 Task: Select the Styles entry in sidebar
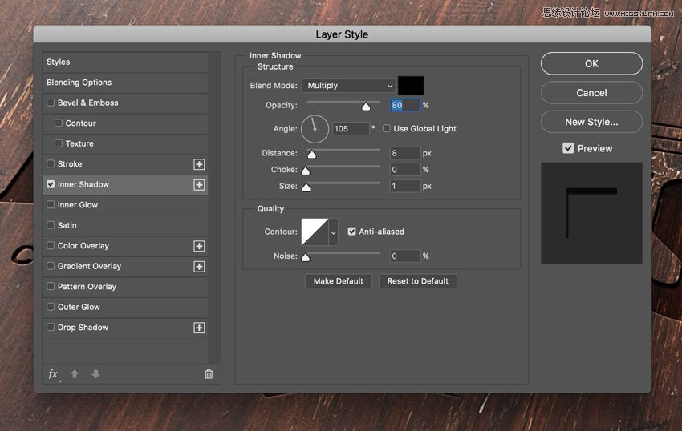(x=58, y=62)
